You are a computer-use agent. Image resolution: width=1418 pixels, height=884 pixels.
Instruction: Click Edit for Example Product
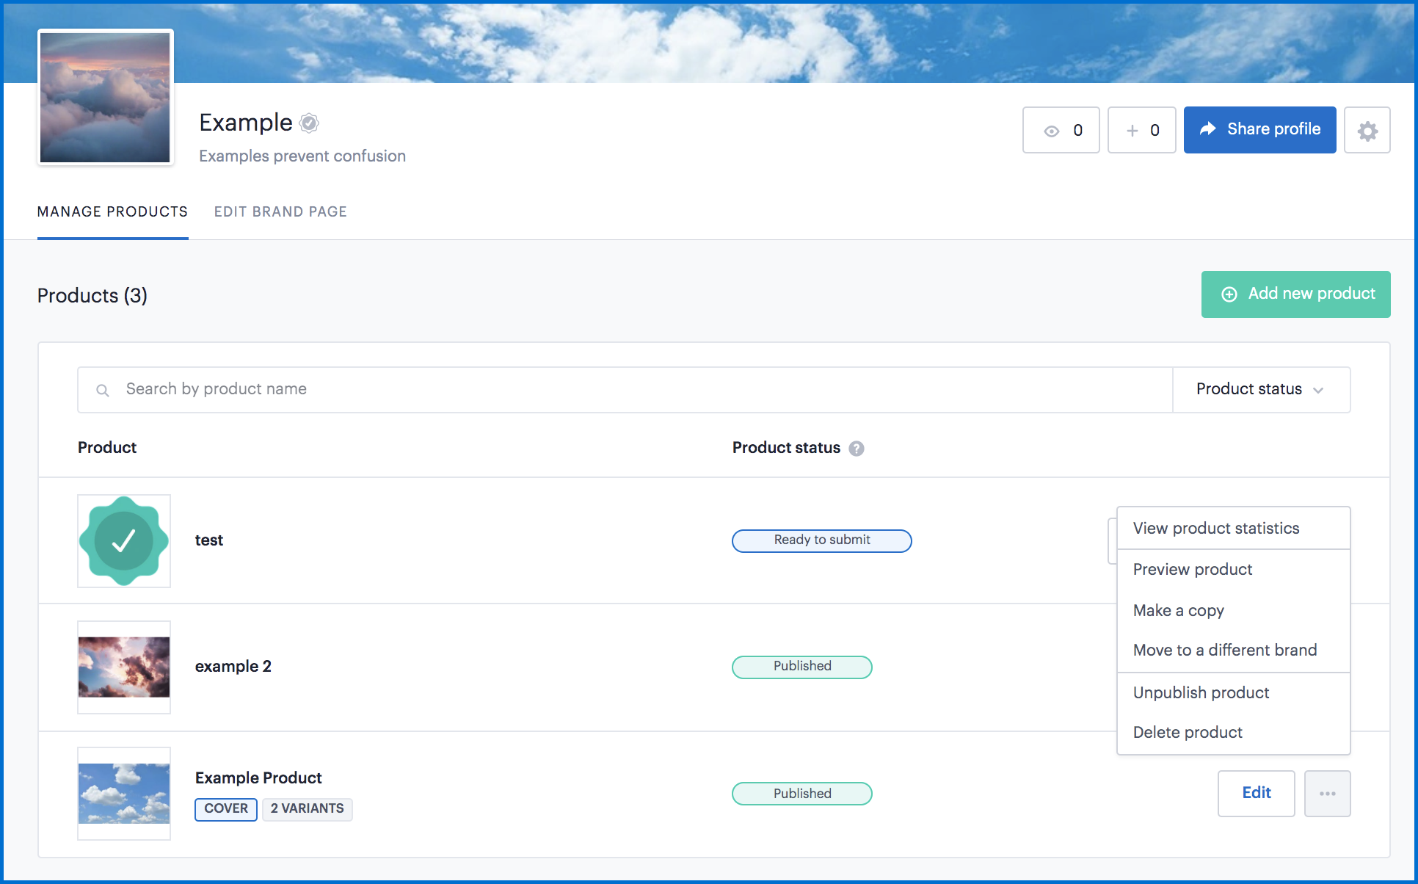[1256, 794]
